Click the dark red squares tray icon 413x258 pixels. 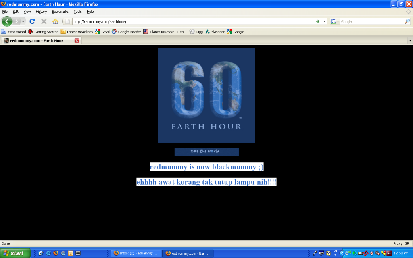[389, 253]
